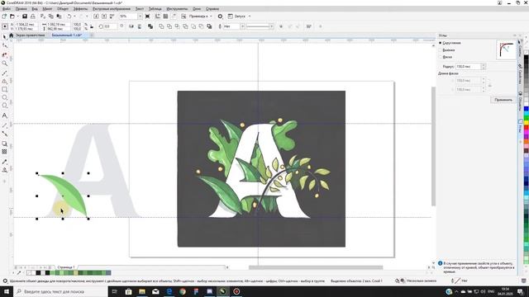Open the Растровые изображения menu

112,9
